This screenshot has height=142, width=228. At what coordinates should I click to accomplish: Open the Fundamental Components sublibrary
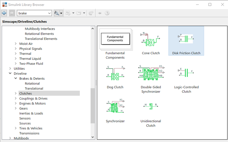pyautogui.click(x=115, y=40)
